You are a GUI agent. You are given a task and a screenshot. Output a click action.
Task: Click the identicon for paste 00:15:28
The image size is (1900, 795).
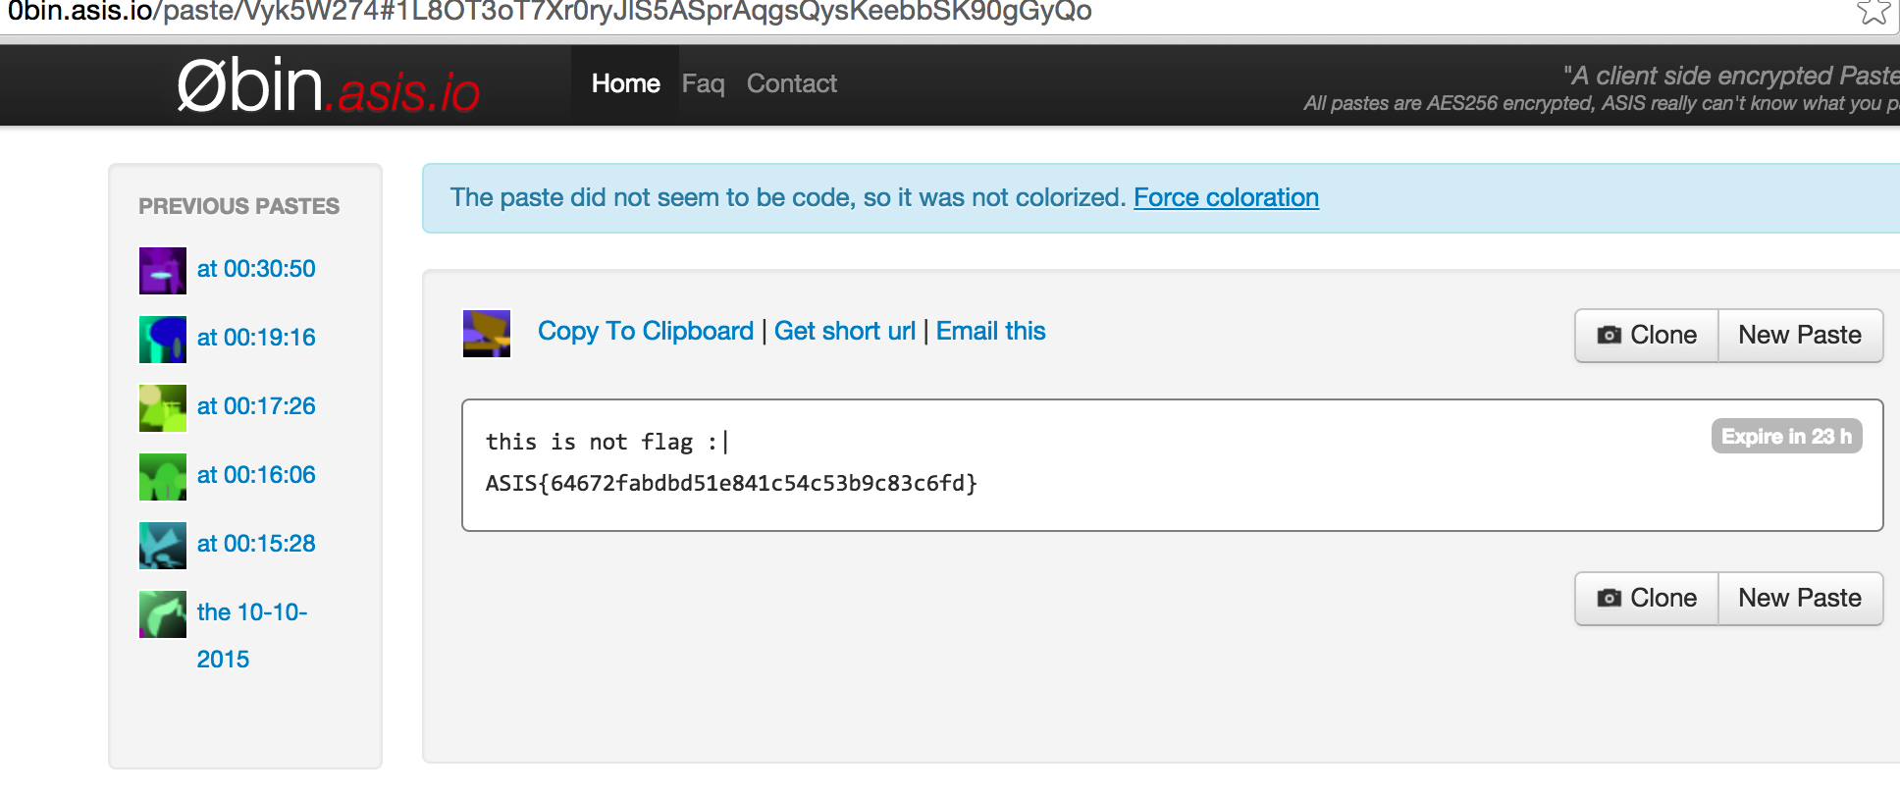[163, 546]
